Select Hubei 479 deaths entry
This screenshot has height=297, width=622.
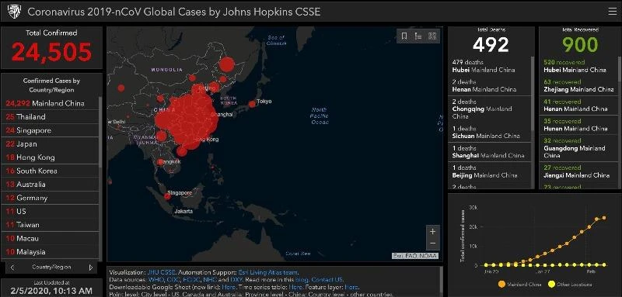point(489,66)
